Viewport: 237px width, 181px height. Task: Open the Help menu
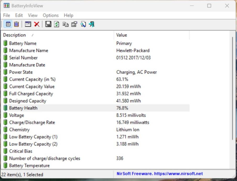point(68,15)
